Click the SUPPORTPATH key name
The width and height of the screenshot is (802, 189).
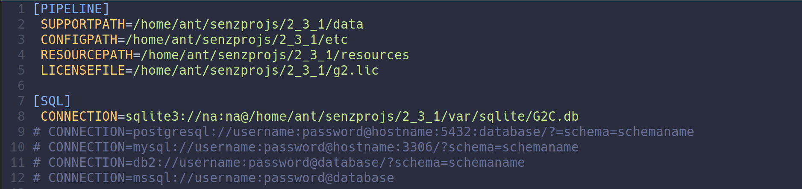(x=83, y=24)
